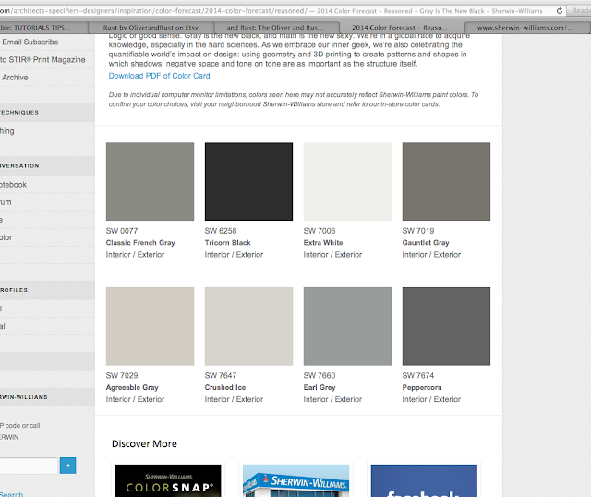
Task: Select the Tricorn Black color swatch
Action: pos(248,181)
